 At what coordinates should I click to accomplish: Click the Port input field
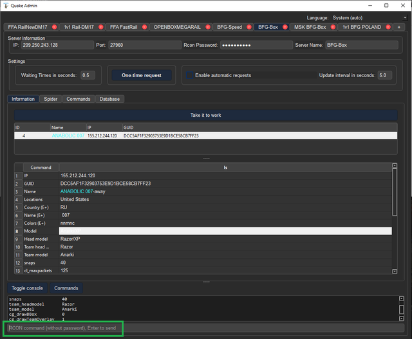145,45
